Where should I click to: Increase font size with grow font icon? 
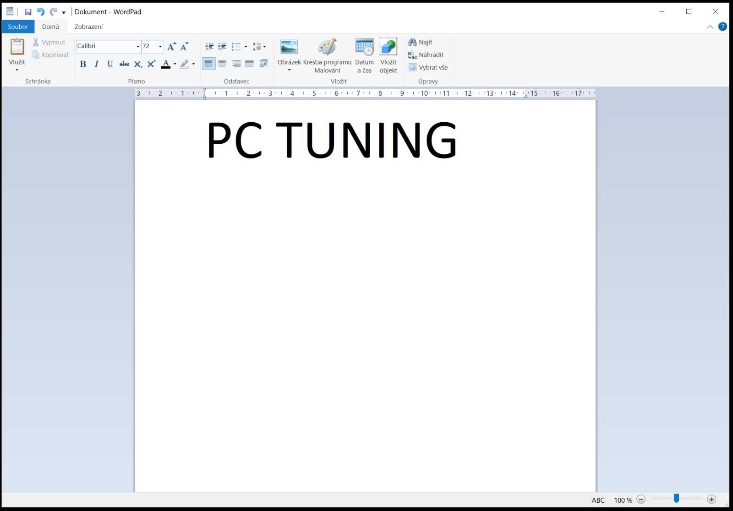(171, 46)
